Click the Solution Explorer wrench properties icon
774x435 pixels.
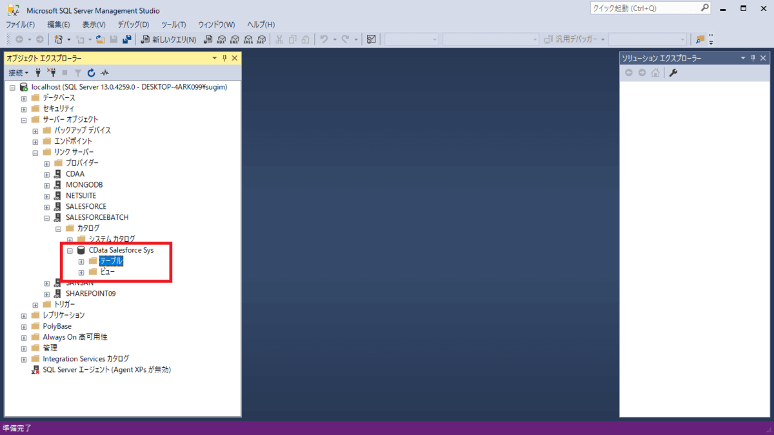pyautogui.click(x=673, y=73)
